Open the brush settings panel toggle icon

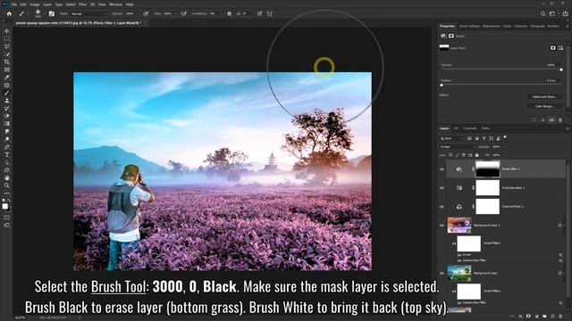(52, 14)
